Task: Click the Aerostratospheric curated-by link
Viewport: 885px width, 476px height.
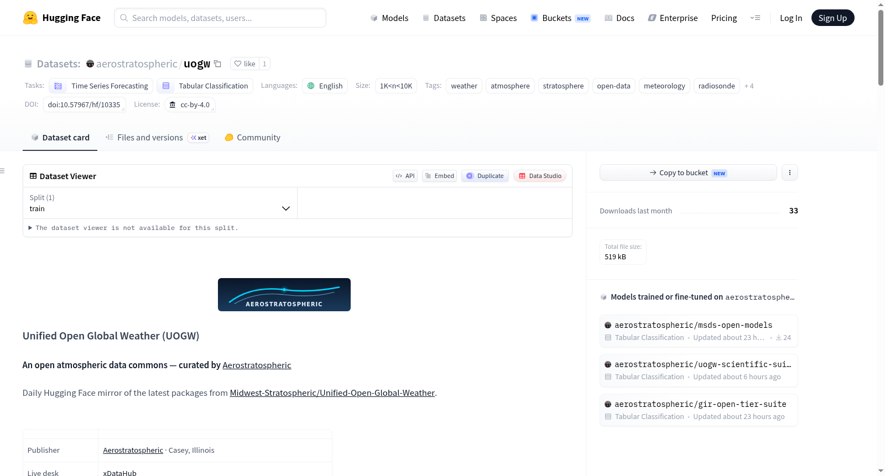Action: click(257, 365)
